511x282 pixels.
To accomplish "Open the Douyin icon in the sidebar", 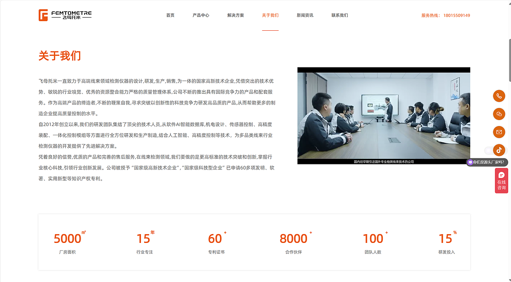I will [x=499, y=150].
